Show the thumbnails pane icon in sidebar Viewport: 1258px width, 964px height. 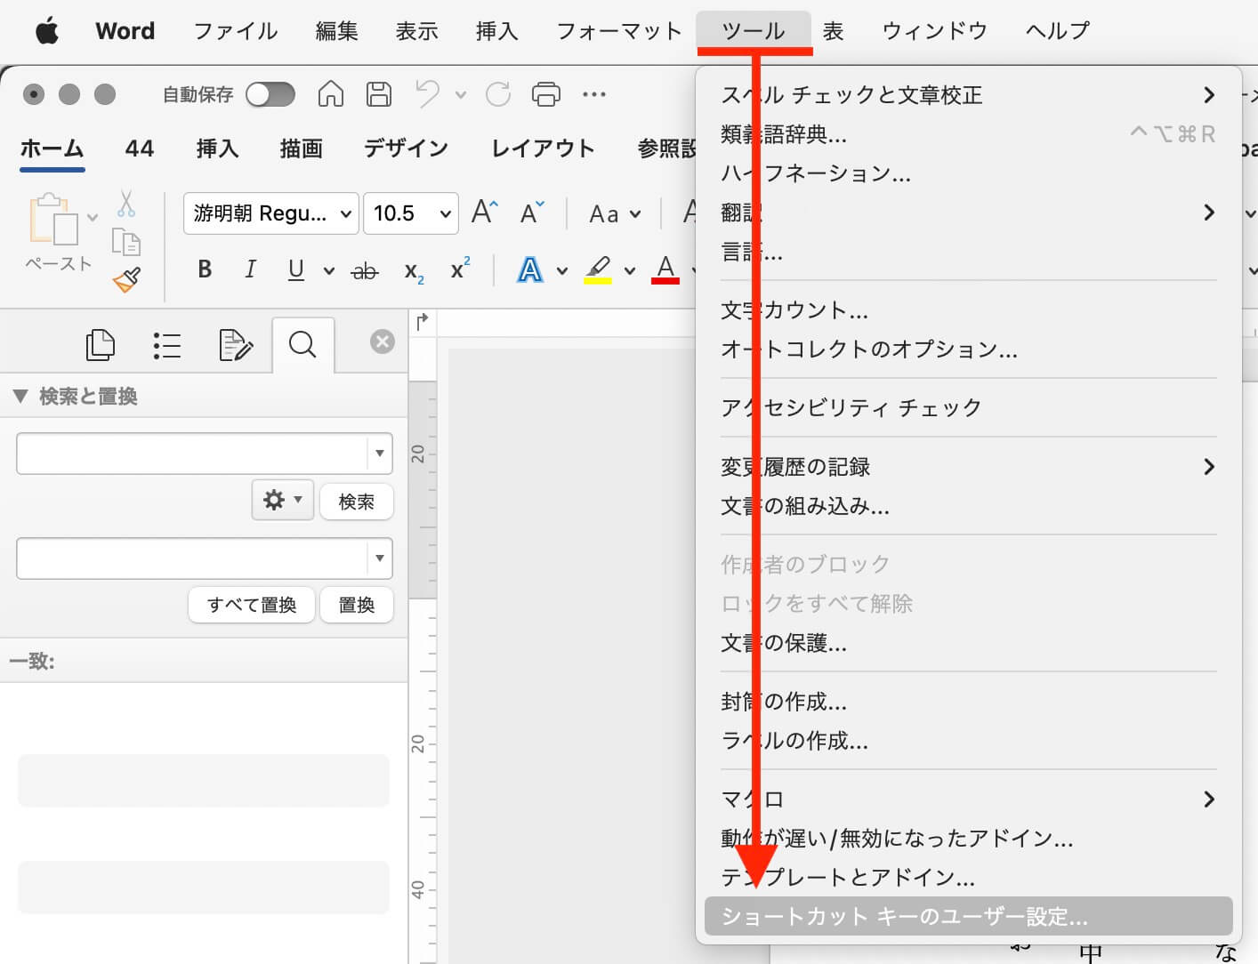(100, 344)
